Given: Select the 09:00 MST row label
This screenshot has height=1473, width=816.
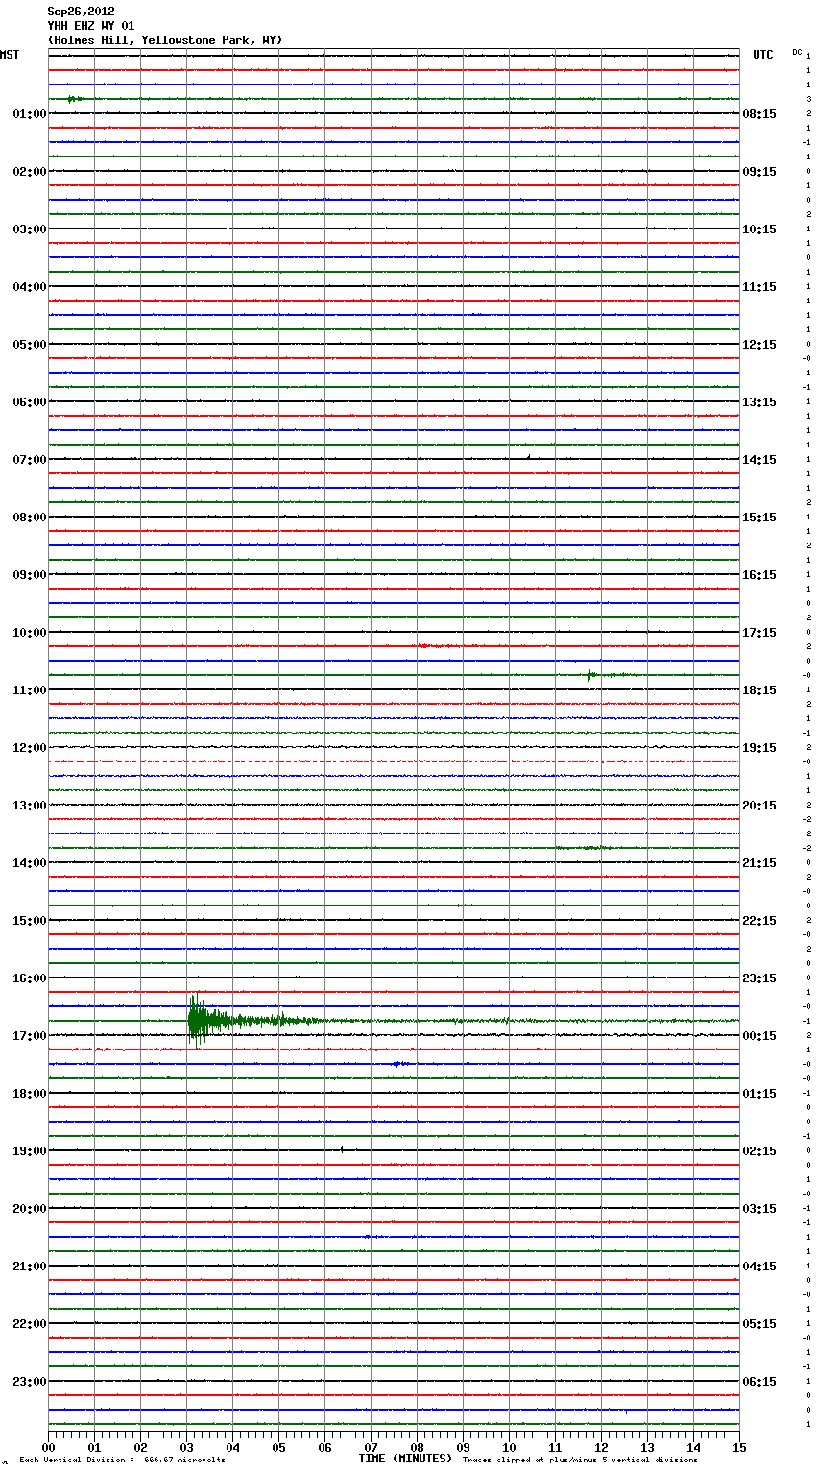Looking at the screenshot, I should pos(29,575).
